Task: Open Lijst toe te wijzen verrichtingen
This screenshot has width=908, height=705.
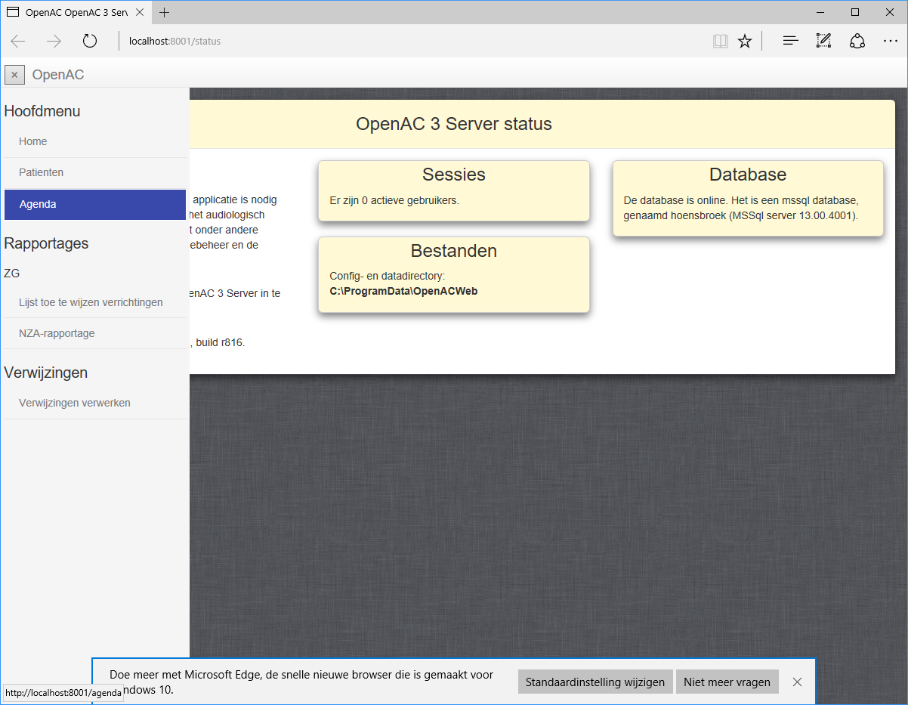Action: pos(91,302)
